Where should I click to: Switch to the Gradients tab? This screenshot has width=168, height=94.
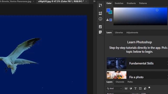pyautogui.click(x=131, y=3)
